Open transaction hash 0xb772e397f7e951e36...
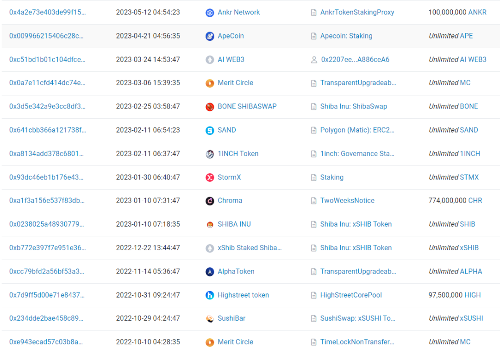The width and height of the screenshot is (500, 349). pyautogui.click(x=47, y=248)
